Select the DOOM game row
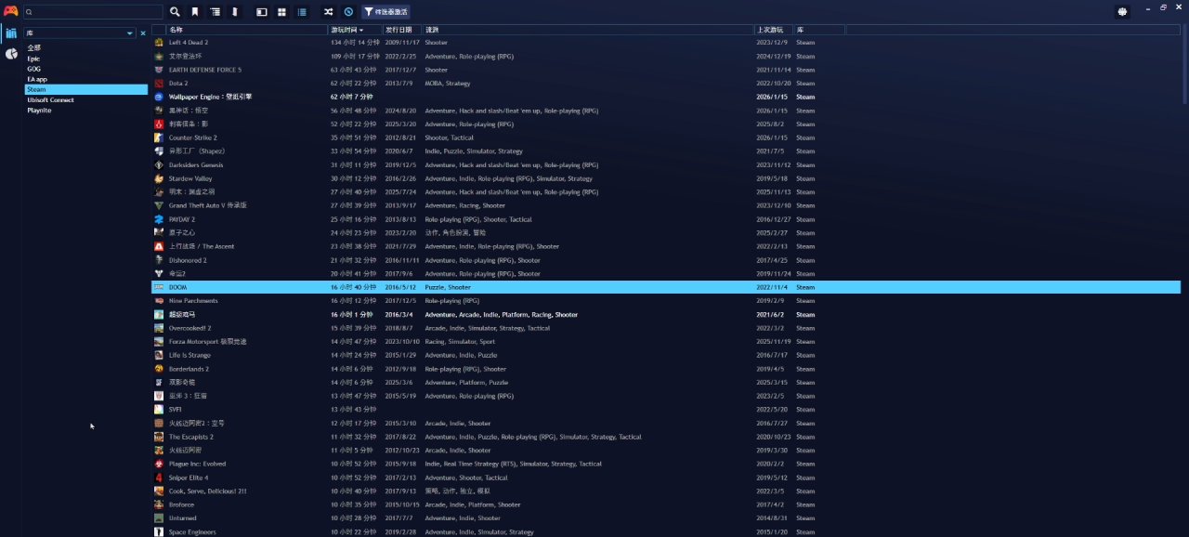This screenshot has height=537, width=1189. (666, 287)
